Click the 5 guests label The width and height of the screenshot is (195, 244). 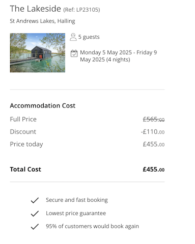(x=89, y=37)
